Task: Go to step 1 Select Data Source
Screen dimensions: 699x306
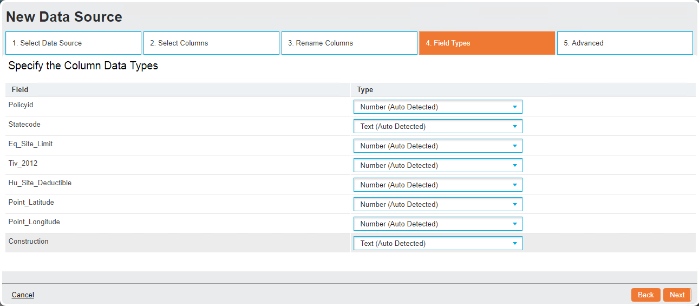Action: click(73, 43)
